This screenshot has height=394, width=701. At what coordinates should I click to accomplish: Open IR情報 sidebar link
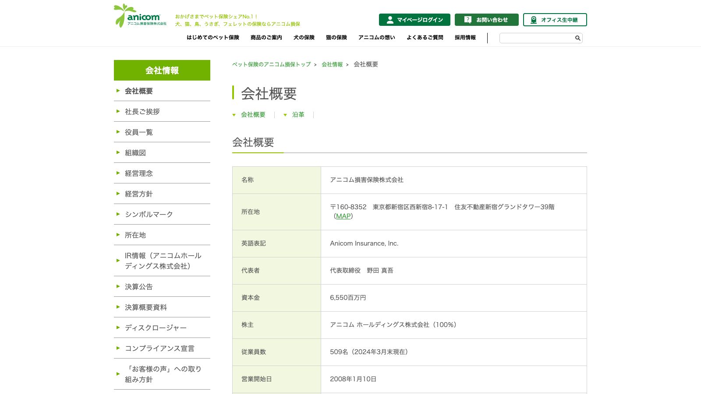[162, 261]
